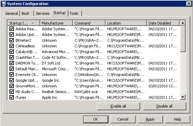Close the System Configuration window
This screenshot has width=193, height=126.
pos(189,4)
